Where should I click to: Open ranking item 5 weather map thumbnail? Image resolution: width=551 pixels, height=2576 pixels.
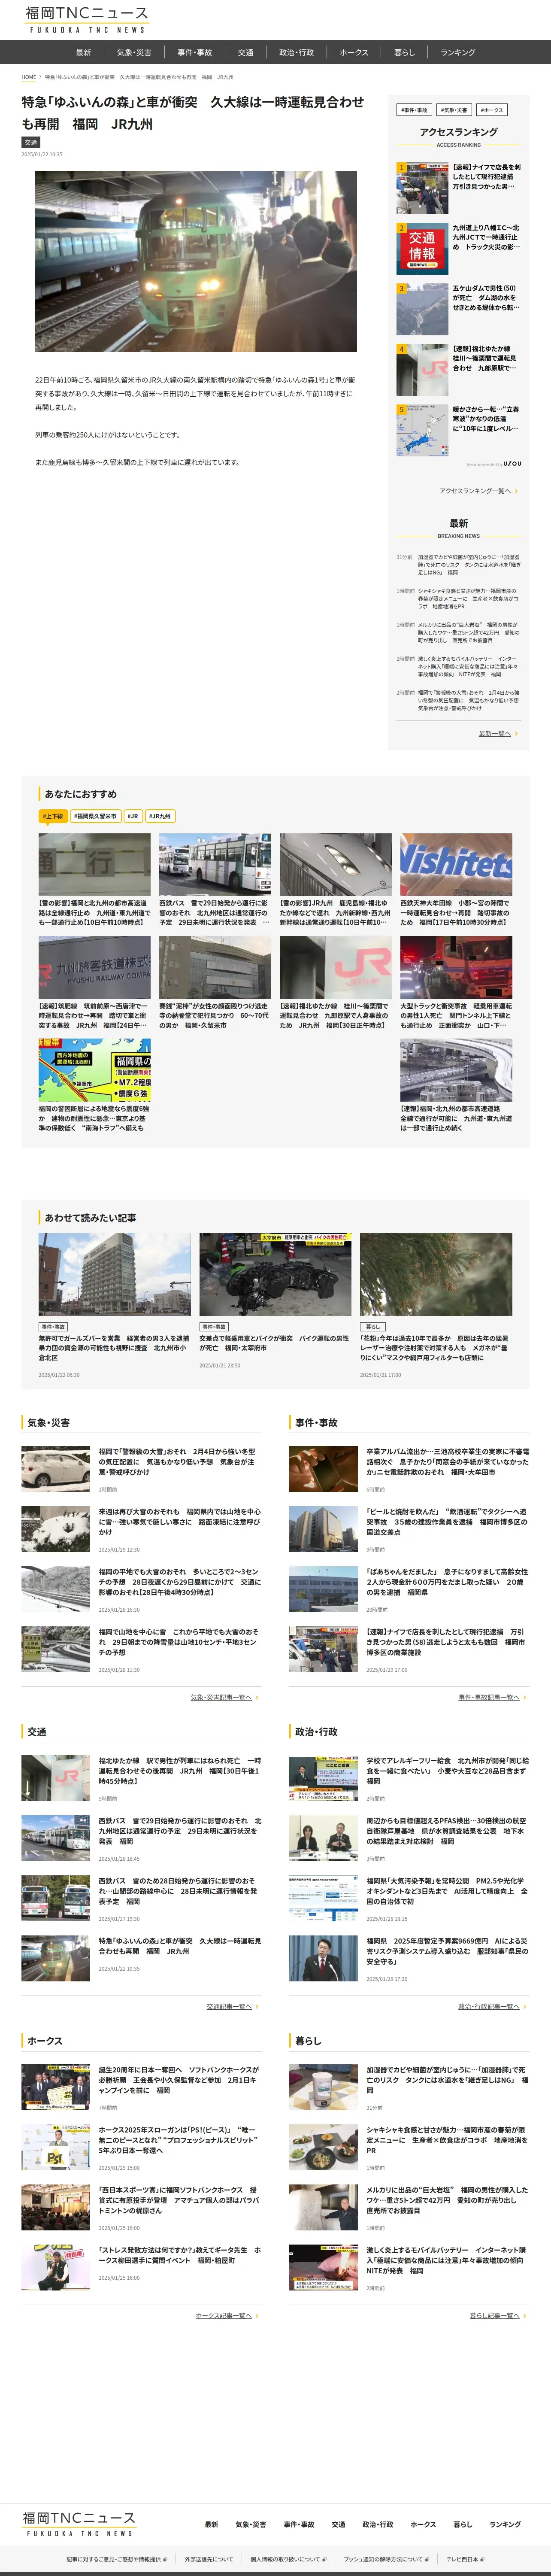(422, 430)
